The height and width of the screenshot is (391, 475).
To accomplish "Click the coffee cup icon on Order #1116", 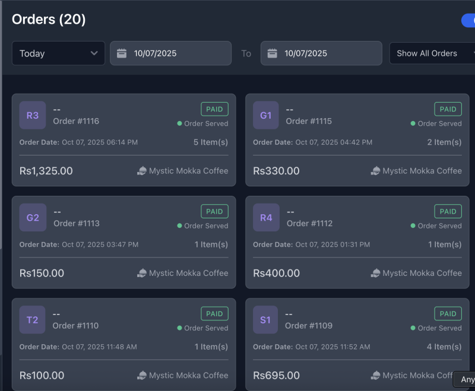I will click(x=142, y=171).
